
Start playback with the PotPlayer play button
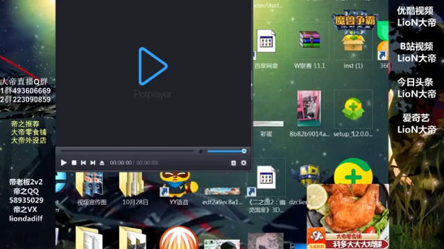click(64, 163)
